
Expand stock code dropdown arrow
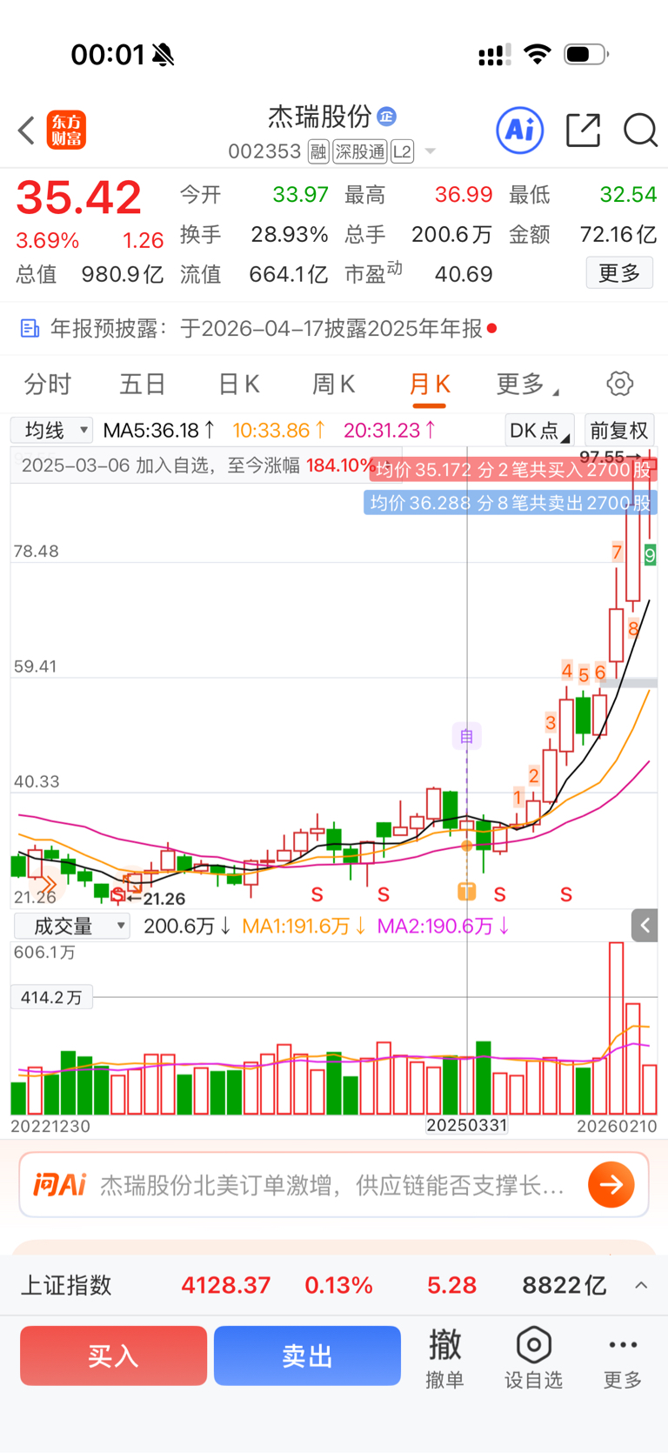click(x=430, y=152)
